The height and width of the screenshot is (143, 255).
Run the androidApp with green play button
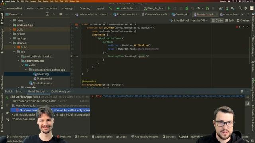click(169, 8)
